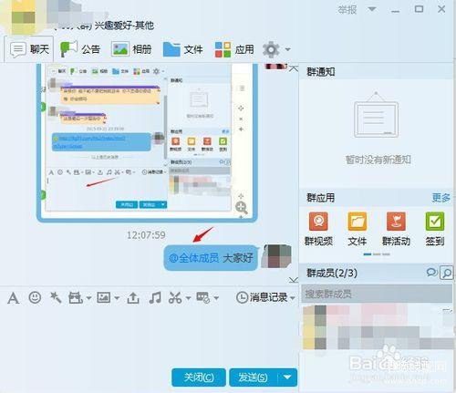Viewport: 456px width, 393px height.
Task: Click the send image icon
Action: 104,297
